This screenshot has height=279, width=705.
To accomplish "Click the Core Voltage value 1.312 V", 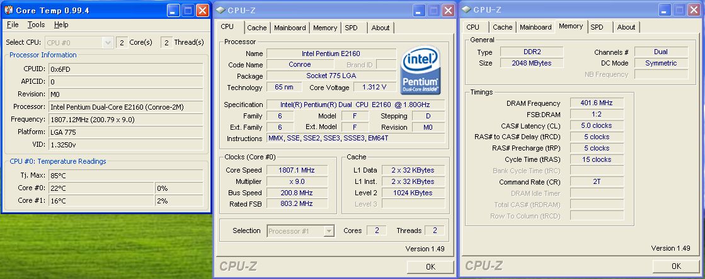I will pos(375,87).
